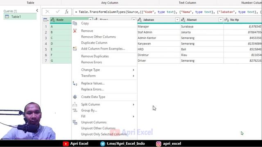Screen dimensions: 262x147
Task: Click the fx formula icon
Action: [x=67, y=12]
